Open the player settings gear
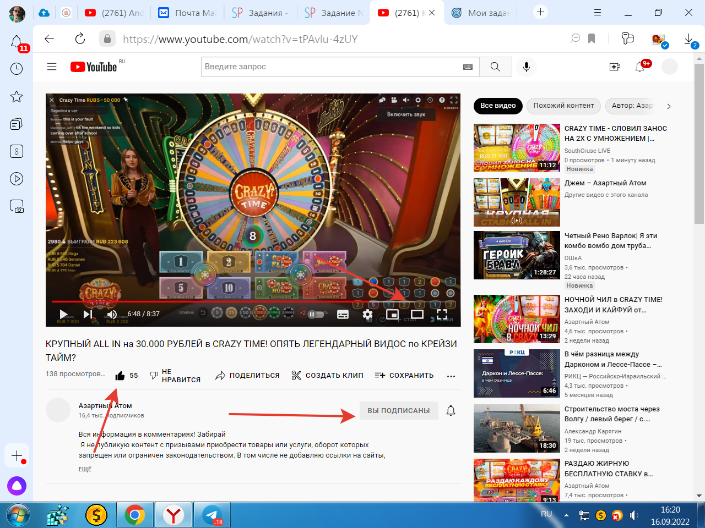 click(x=367, y=314)
